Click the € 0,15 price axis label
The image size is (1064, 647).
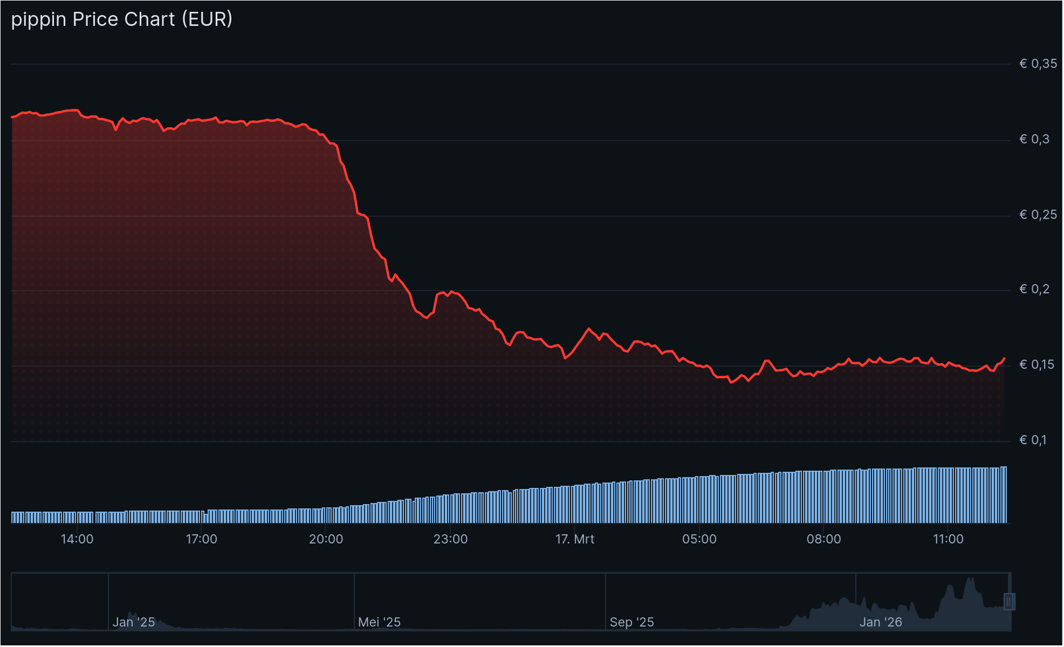1038,364
